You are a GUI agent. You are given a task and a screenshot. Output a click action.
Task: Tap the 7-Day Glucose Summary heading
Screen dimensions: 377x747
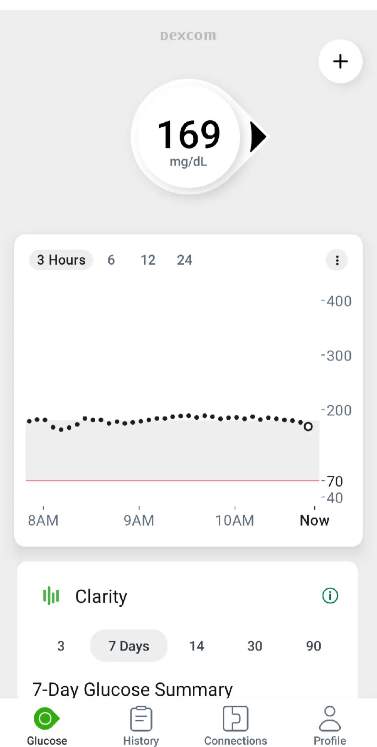pos(132,689)
